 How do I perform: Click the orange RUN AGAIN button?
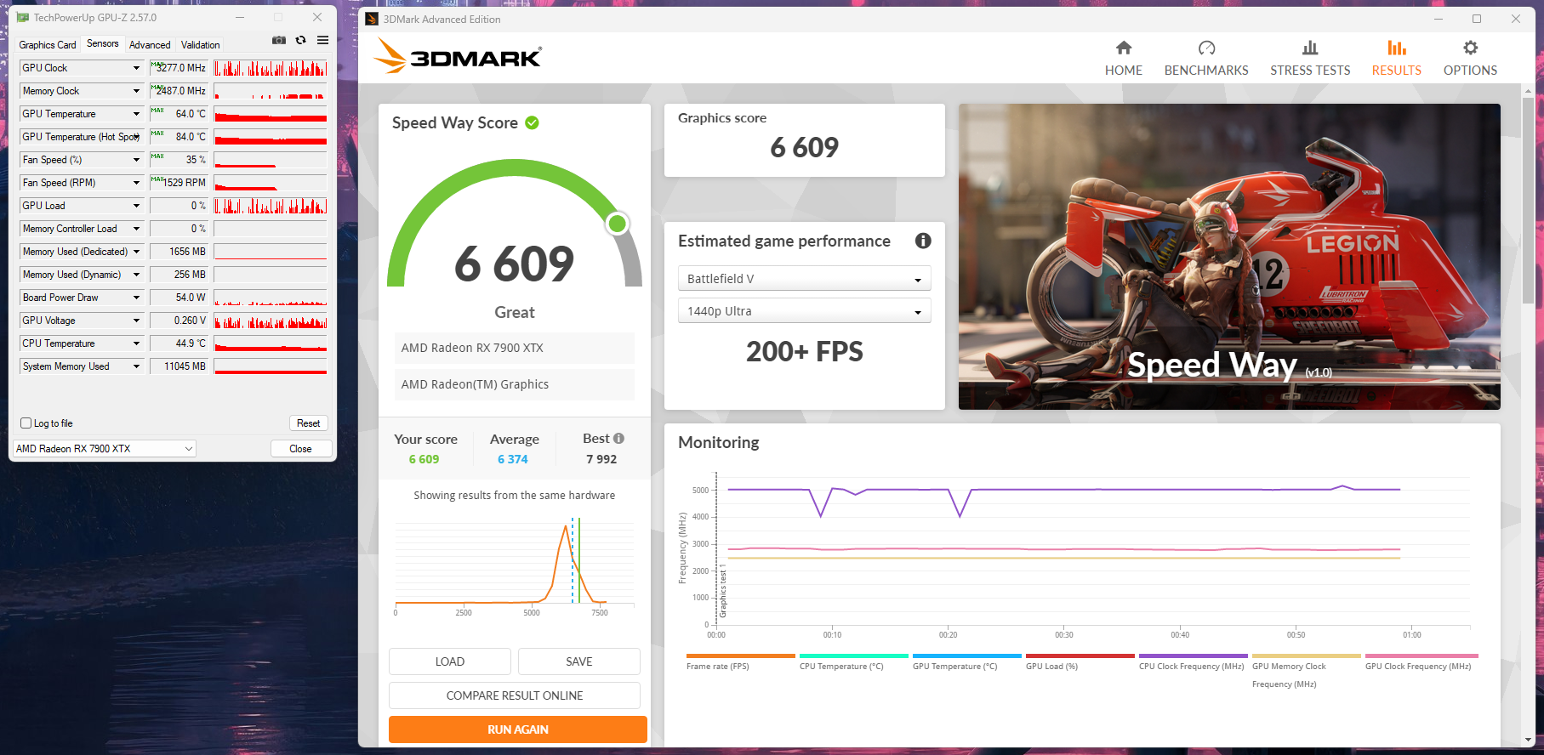pyautogui.click(x=518, y=729)
